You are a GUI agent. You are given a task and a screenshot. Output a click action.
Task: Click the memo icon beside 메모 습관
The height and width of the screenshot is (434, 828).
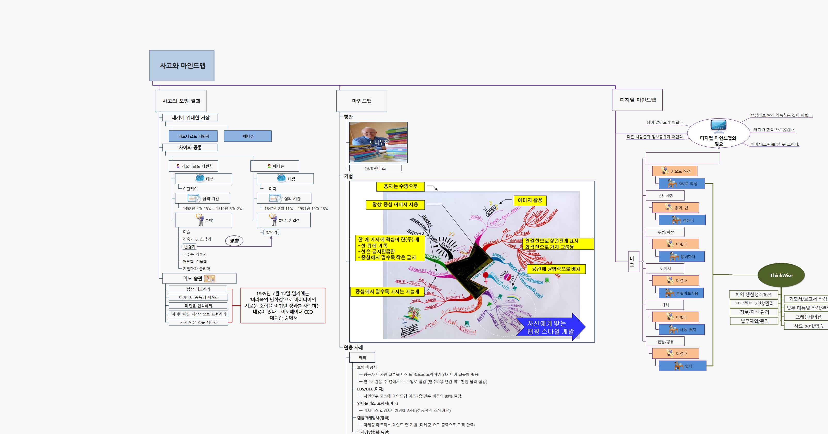pyautogui.click(x=210, y=278)
